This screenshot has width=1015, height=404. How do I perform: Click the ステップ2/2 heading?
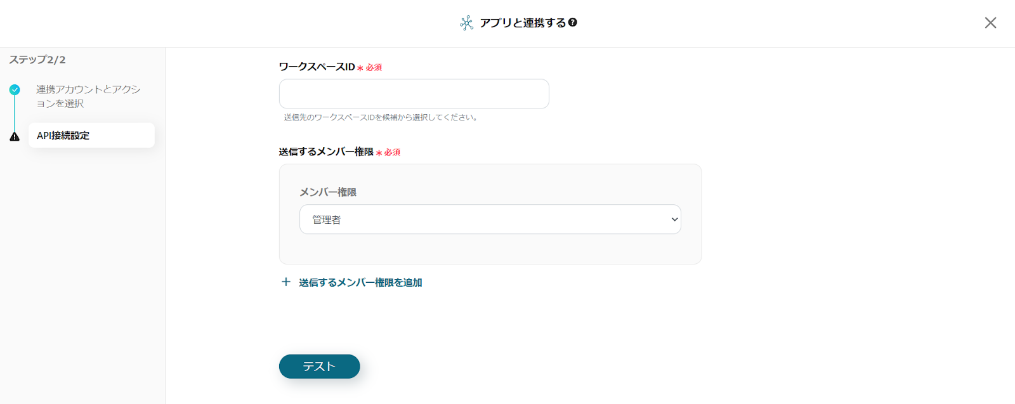[x=37, y=60]
